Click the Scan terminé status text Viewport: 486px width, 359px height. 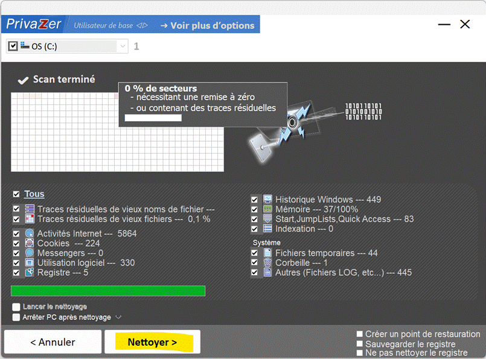point(64,79)
